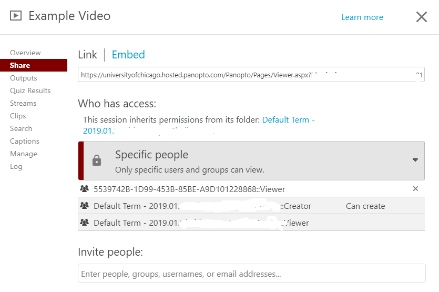Click the share link URL field

click(x=251, y=75)
